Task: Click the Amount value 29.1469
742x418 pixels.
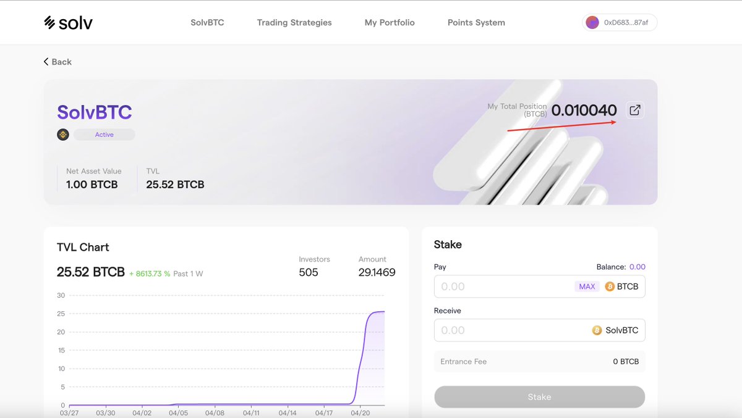Action: [x=377, y=272]
